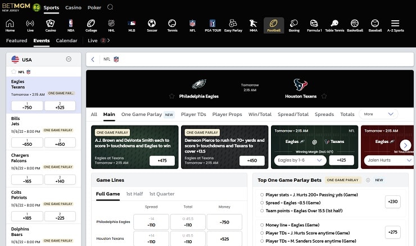The image size is (416, 246).
Task: Switch Game Lines to 1st Half
Action: pyautogui.click(x=134, y=194)
